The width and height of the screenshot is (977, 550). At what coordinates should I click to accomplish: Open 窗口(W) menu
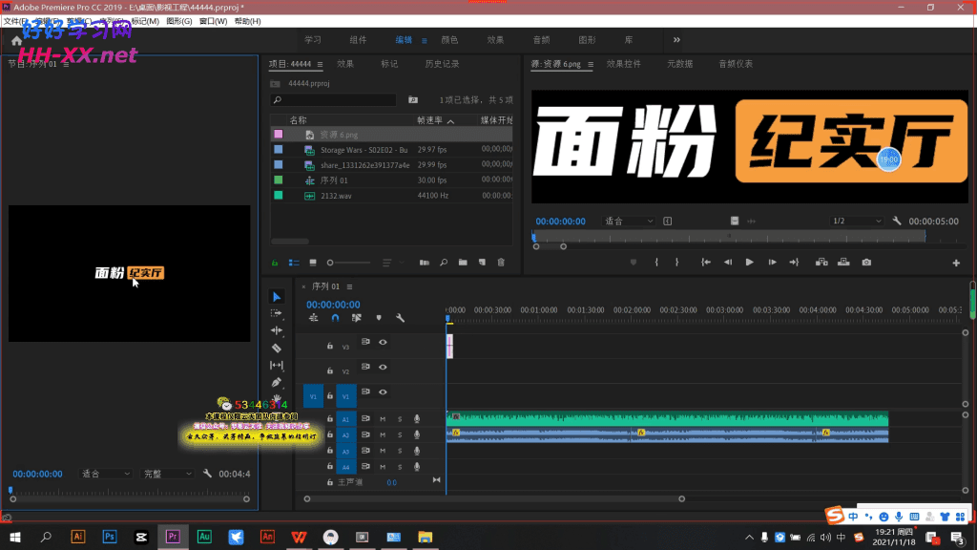pyautogui.click(x=213, y=21)
